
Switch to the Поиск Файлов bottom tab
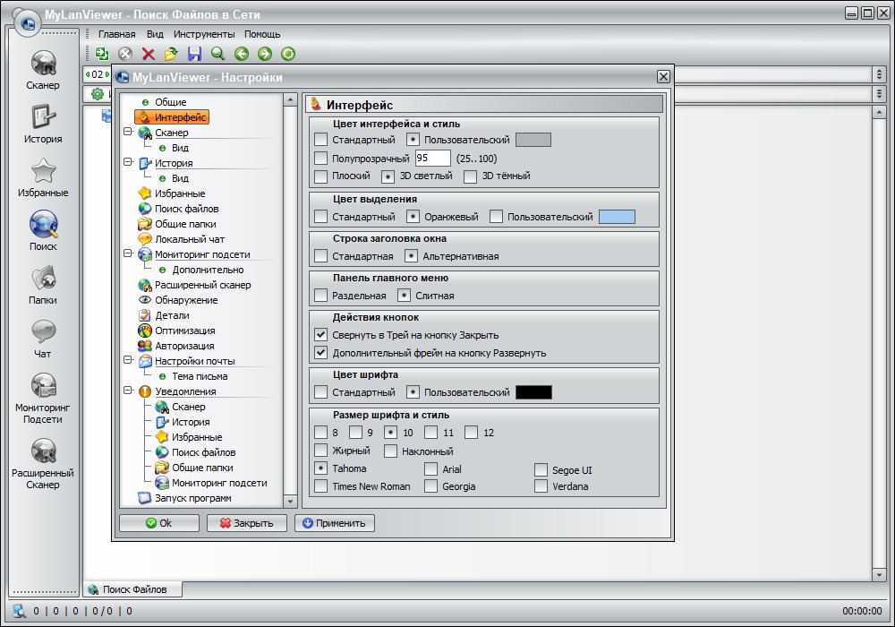click(x=132, y=589)
